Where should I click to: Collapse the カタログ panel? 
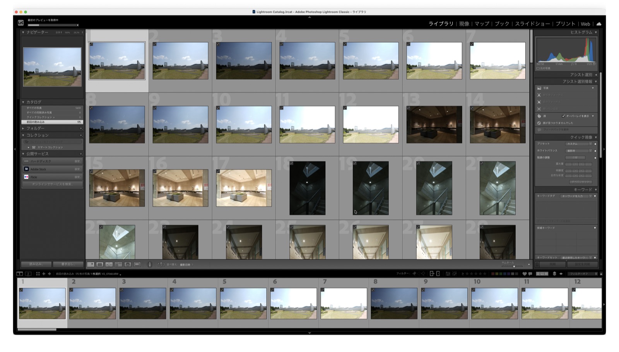[x=23, y=102]
